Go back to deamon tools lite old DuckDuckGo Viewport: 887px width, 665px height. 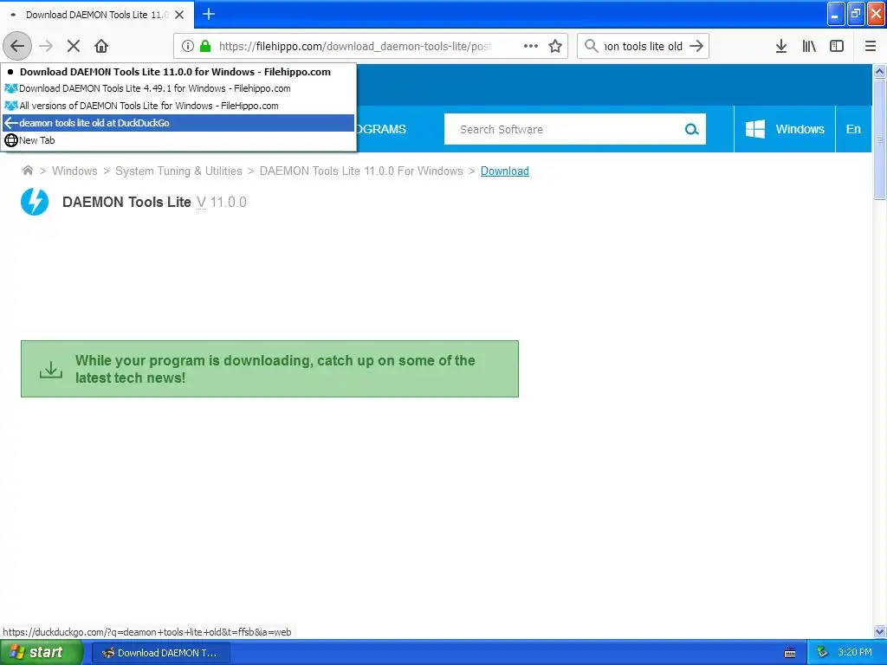178,123
